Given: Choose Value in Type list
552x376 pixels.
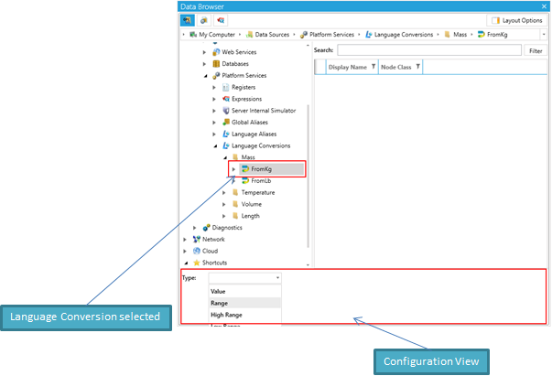Looking at the screenshot, I should (x=244, y=291).
